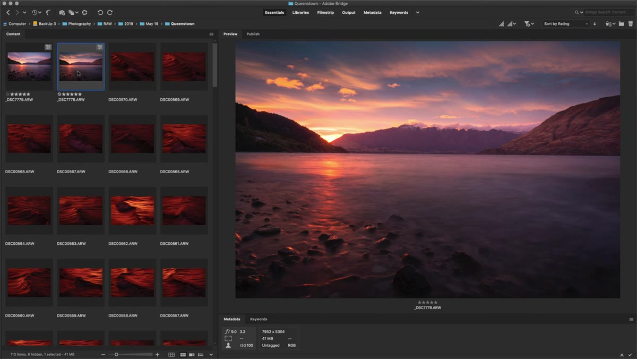Create a new folder
637x359 pixels.
(621, 24)
